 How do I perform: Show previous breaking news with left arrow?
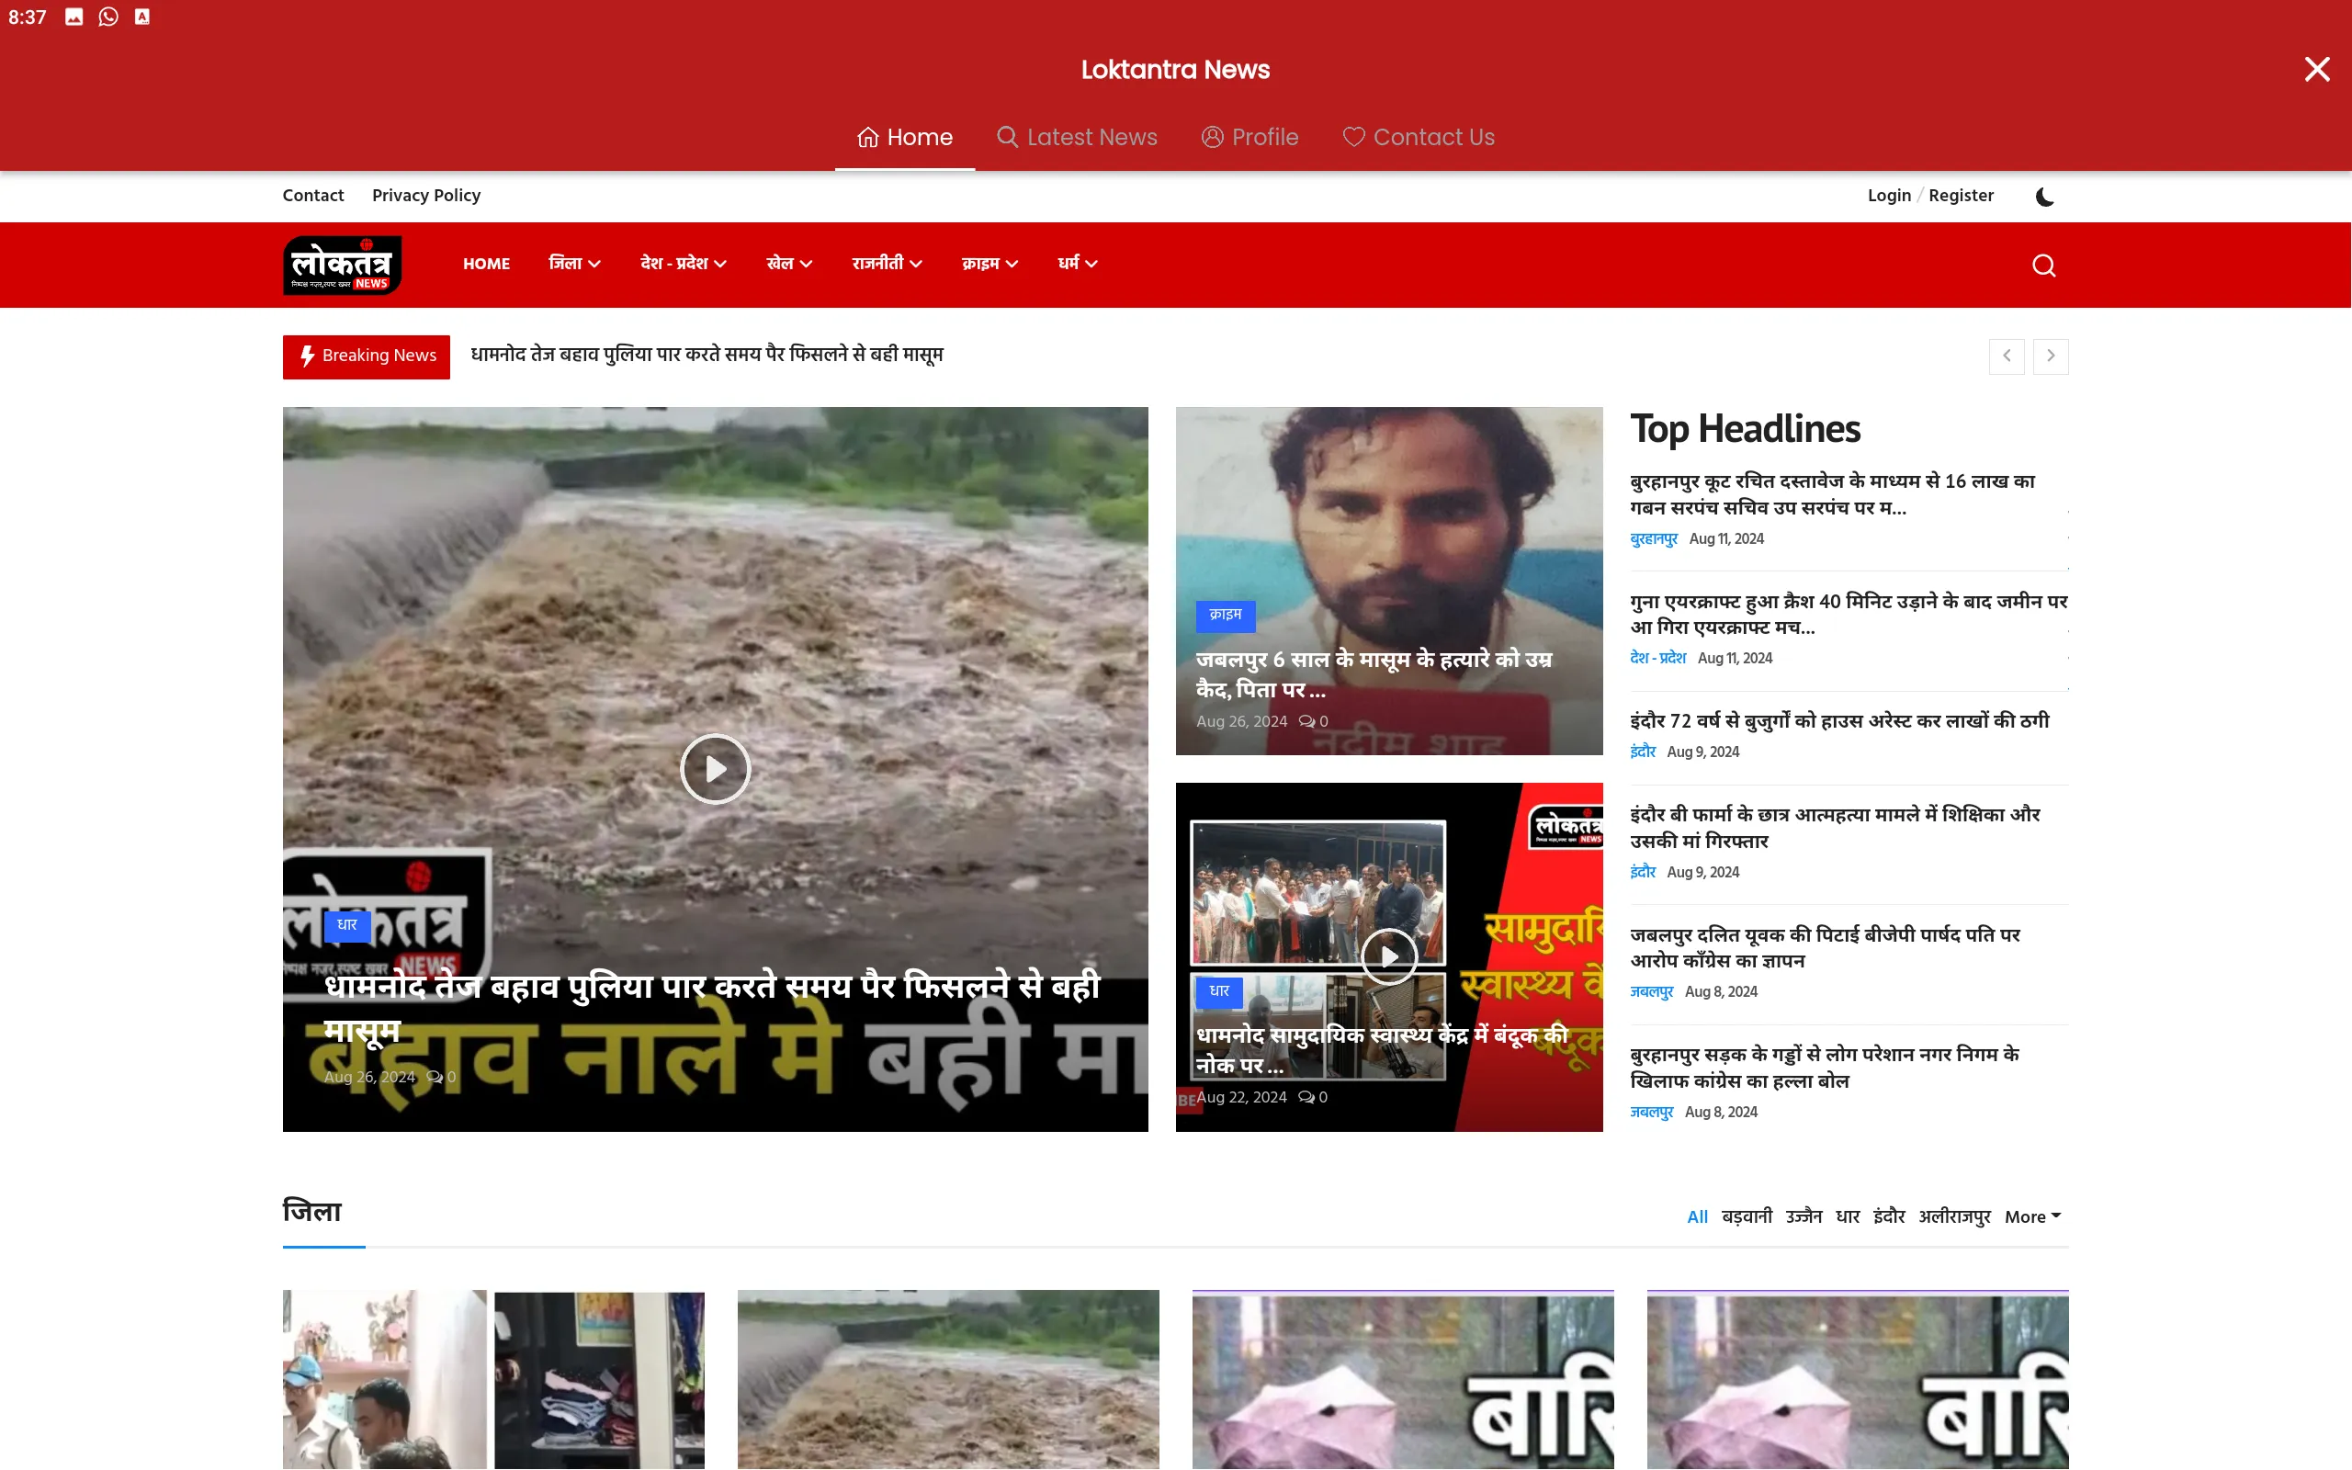2006,356
